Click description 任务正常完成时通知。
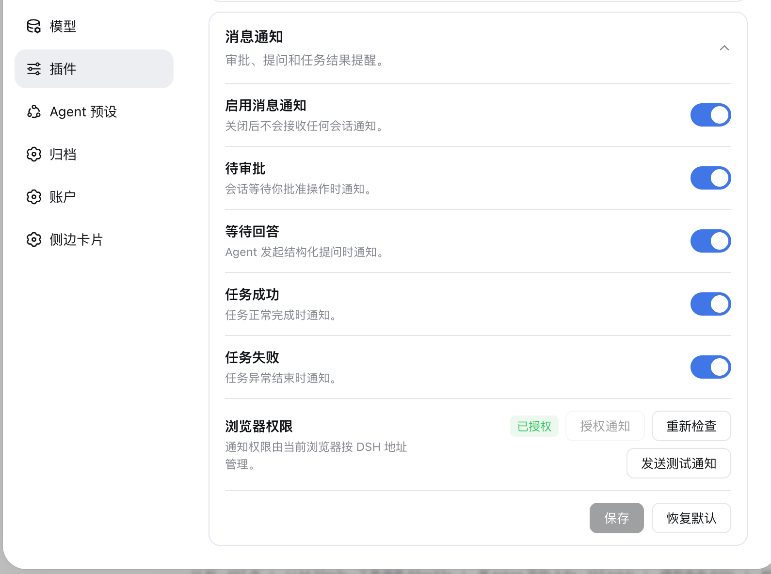 [x=281, y=315]
